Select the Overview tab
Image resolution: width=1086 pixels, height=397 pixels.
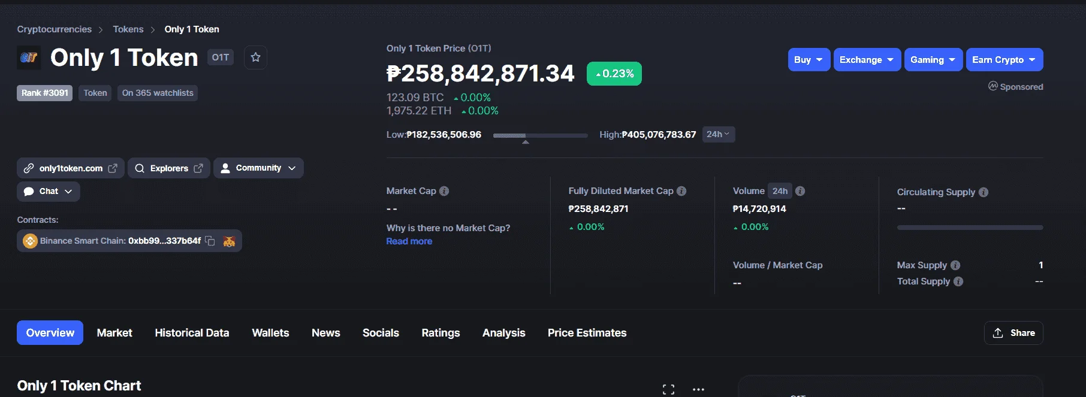[50, 333]
